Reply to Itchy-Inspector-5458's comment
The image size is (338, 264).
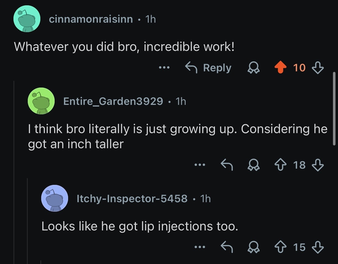coord(227,247)
